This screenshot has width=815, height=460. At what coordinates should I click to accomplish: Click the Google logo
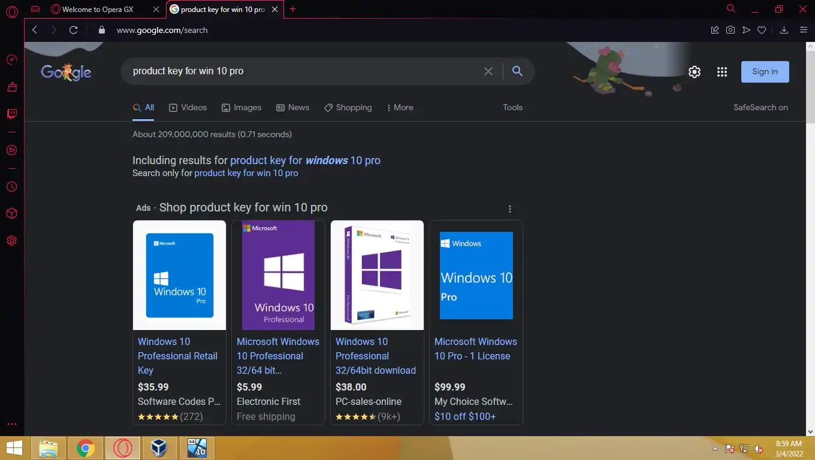coord(66,72)
